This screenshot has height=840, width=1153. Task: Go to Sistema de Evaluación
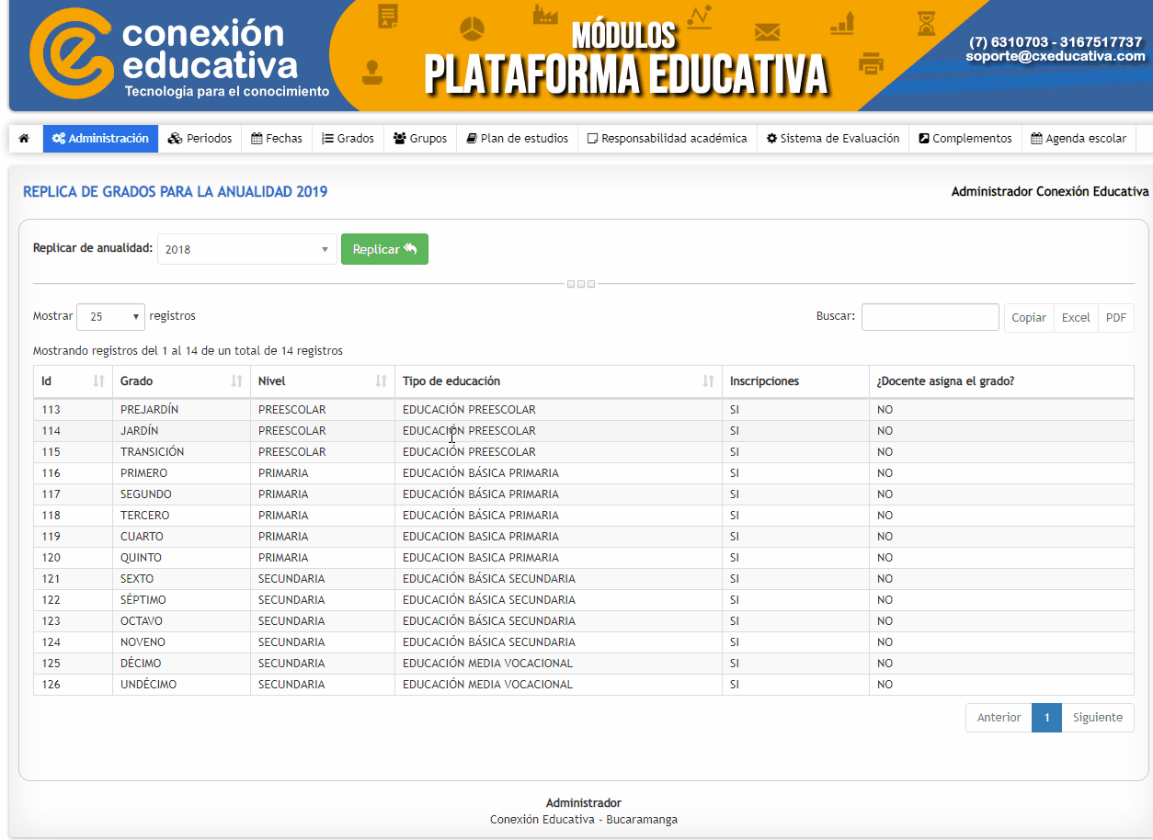pos(833,139)
